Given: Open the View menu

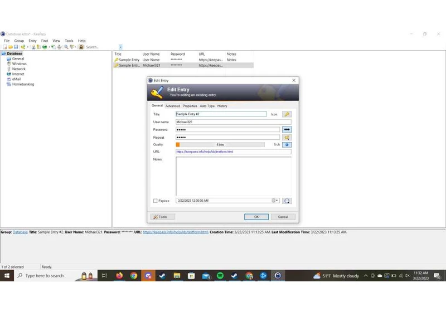Looking at the screenshot, I should 56,41.
